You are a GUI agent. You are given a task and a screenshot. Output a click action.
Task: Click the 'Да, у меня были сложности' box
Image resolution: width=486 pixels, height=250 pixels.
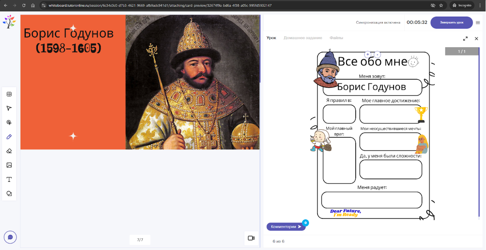(391, 169)
